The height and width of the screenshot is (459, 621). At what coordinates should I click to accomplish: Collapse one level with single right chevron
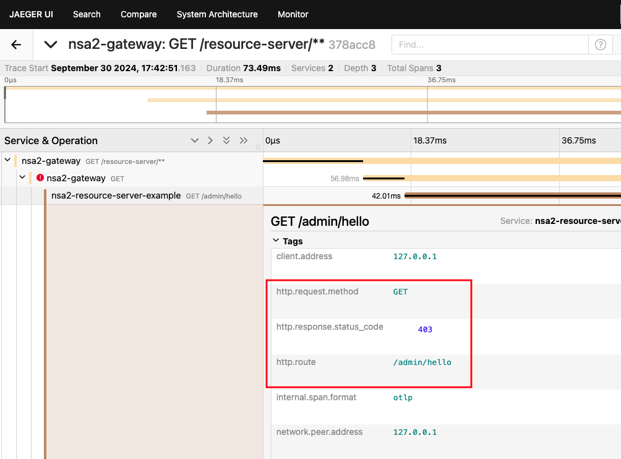(210, 140)
